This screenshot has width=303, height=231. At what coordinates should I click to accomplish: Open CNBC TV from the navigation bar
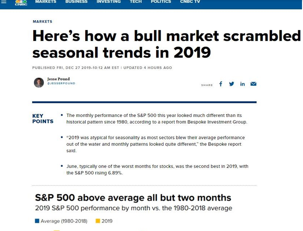[x=190, y=2]
